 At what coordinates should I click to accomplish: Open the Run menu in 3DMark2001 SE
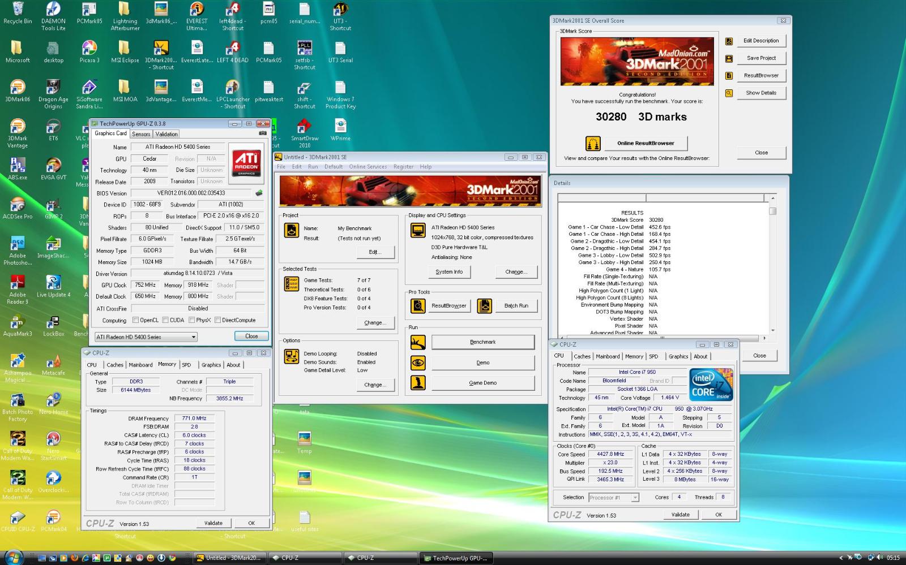point(313,167)
